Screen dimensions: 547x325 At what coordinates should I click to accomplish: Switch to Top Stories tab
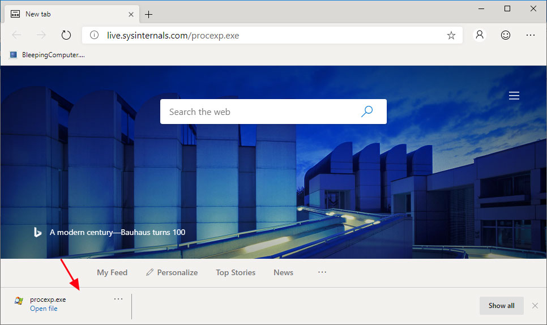(236, 272)
